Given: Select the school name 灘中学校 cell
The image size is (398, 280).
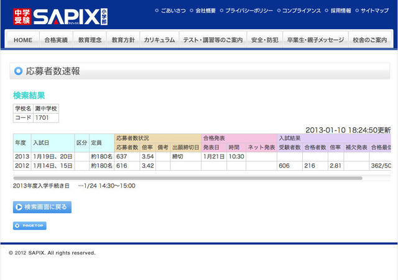Looking at the screenshot, I should [x=46, y=109].
